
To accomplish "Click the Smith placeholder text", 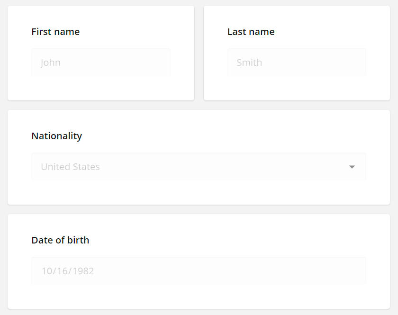I will point(249,62).
